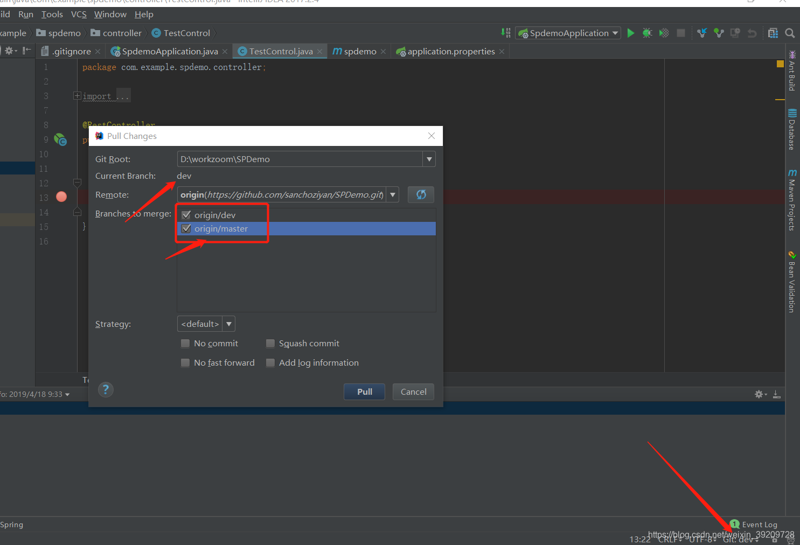Open the project panel settings gear icon
This screenshot has height=545, width=800.
point(10,51)
